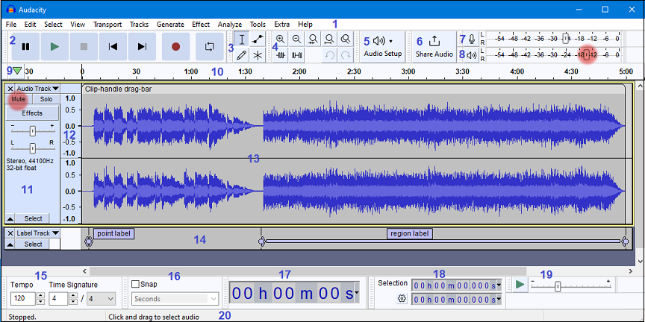645x322 pixels.
Task: Click the Stop transport button
Action: pos(84,47)
